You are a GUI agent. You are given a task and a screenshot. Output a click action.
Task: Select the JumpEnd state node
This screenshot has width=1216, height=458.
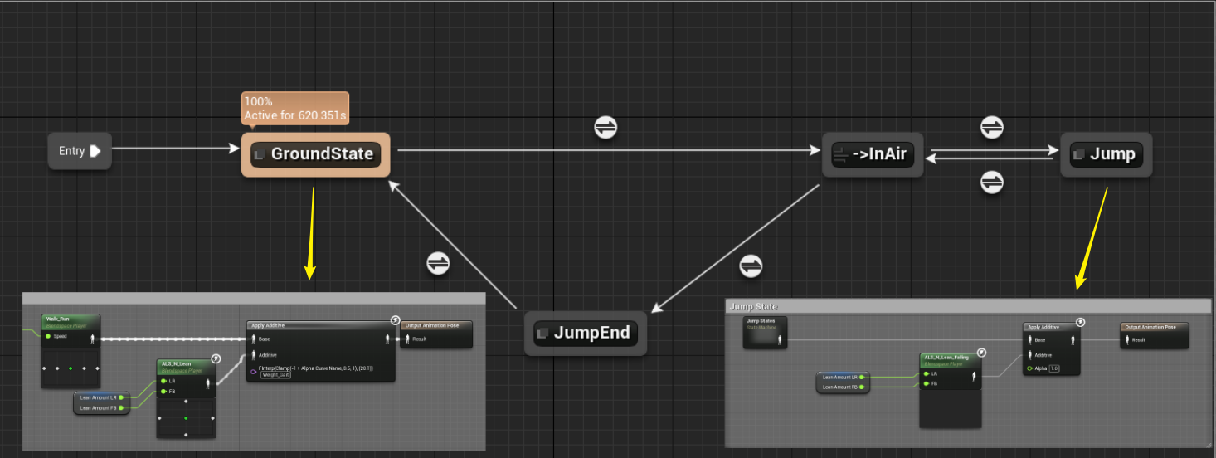pyautogui.click(x=586, y=334)
